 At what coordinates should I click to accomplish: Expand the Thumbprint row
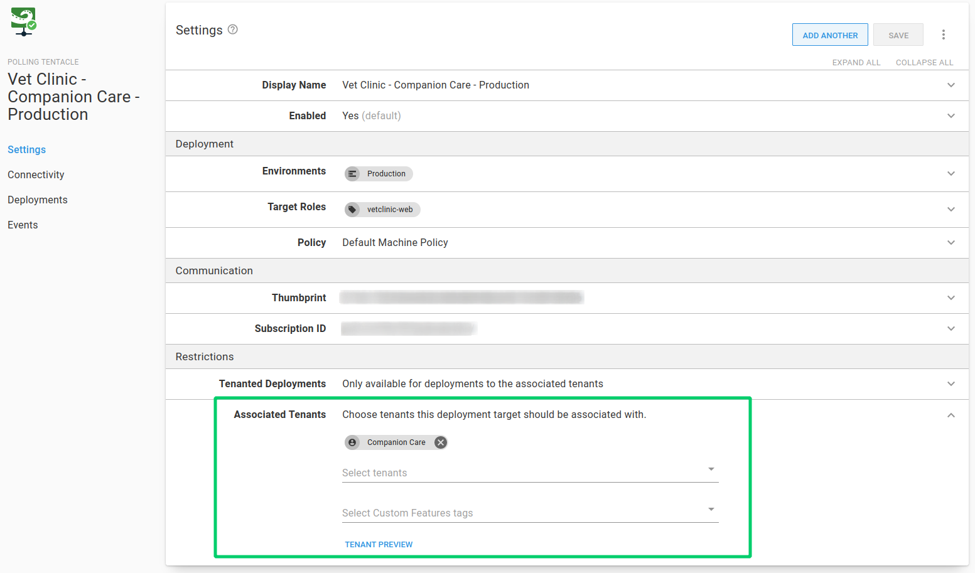[x=951, y=298]
